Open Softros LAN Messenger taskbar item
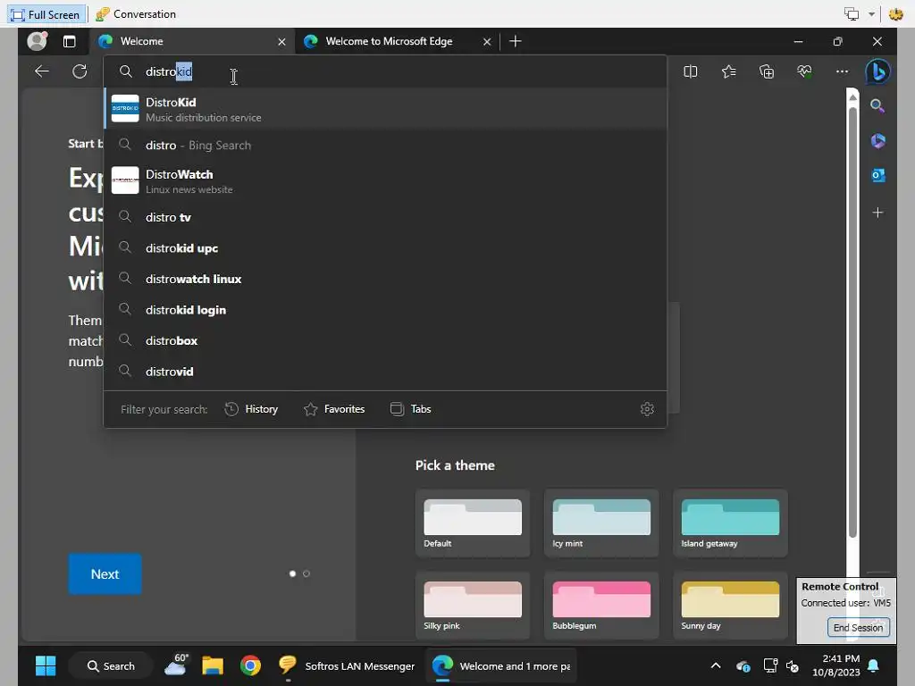915x686 pixels. pos(347,665)
